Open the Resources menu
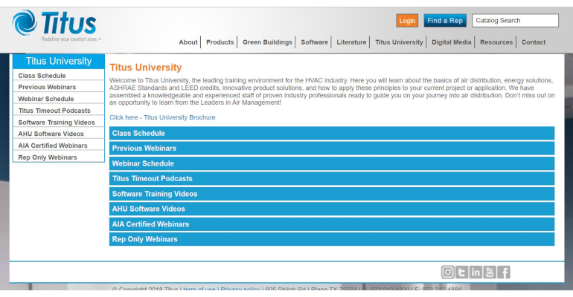573x297 pixels. click(x=496, y=42)
